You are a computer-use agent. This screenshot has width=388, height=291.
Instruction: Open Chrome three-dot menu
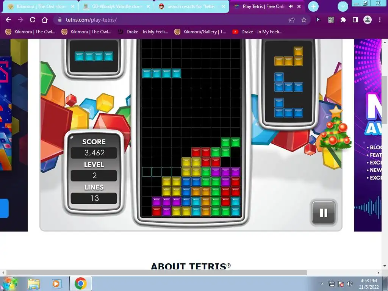coord(380,20)
